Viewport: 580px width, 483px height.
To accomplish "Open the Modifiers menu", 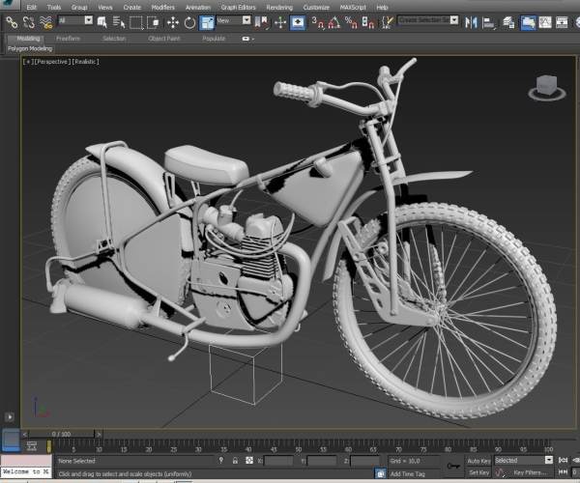I will click(162, 7).
